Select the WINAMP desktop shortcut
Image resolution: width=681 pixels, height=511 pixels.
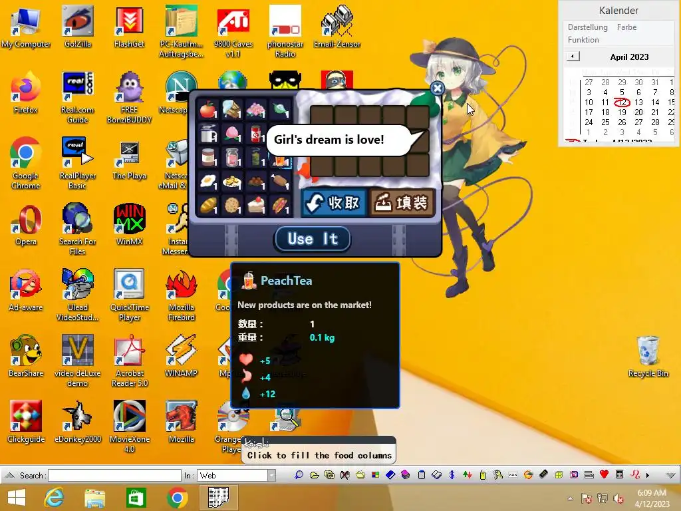tap(181, 357)
